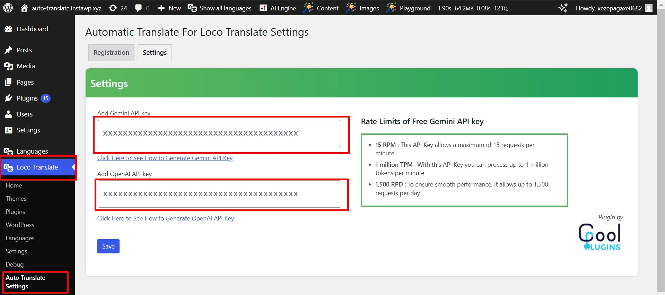Open Loco Translate Themes submenu
Screen dimensions: 665x295
click(16, 199)
